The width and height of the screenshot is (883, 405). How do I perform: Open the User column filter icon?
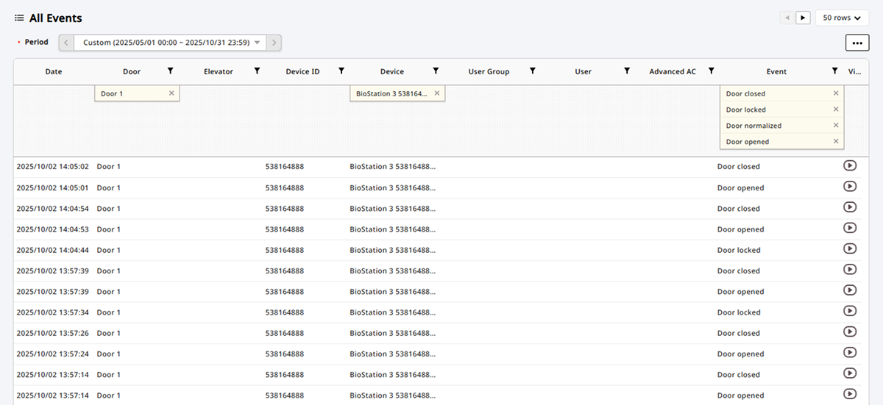(626, 71)
